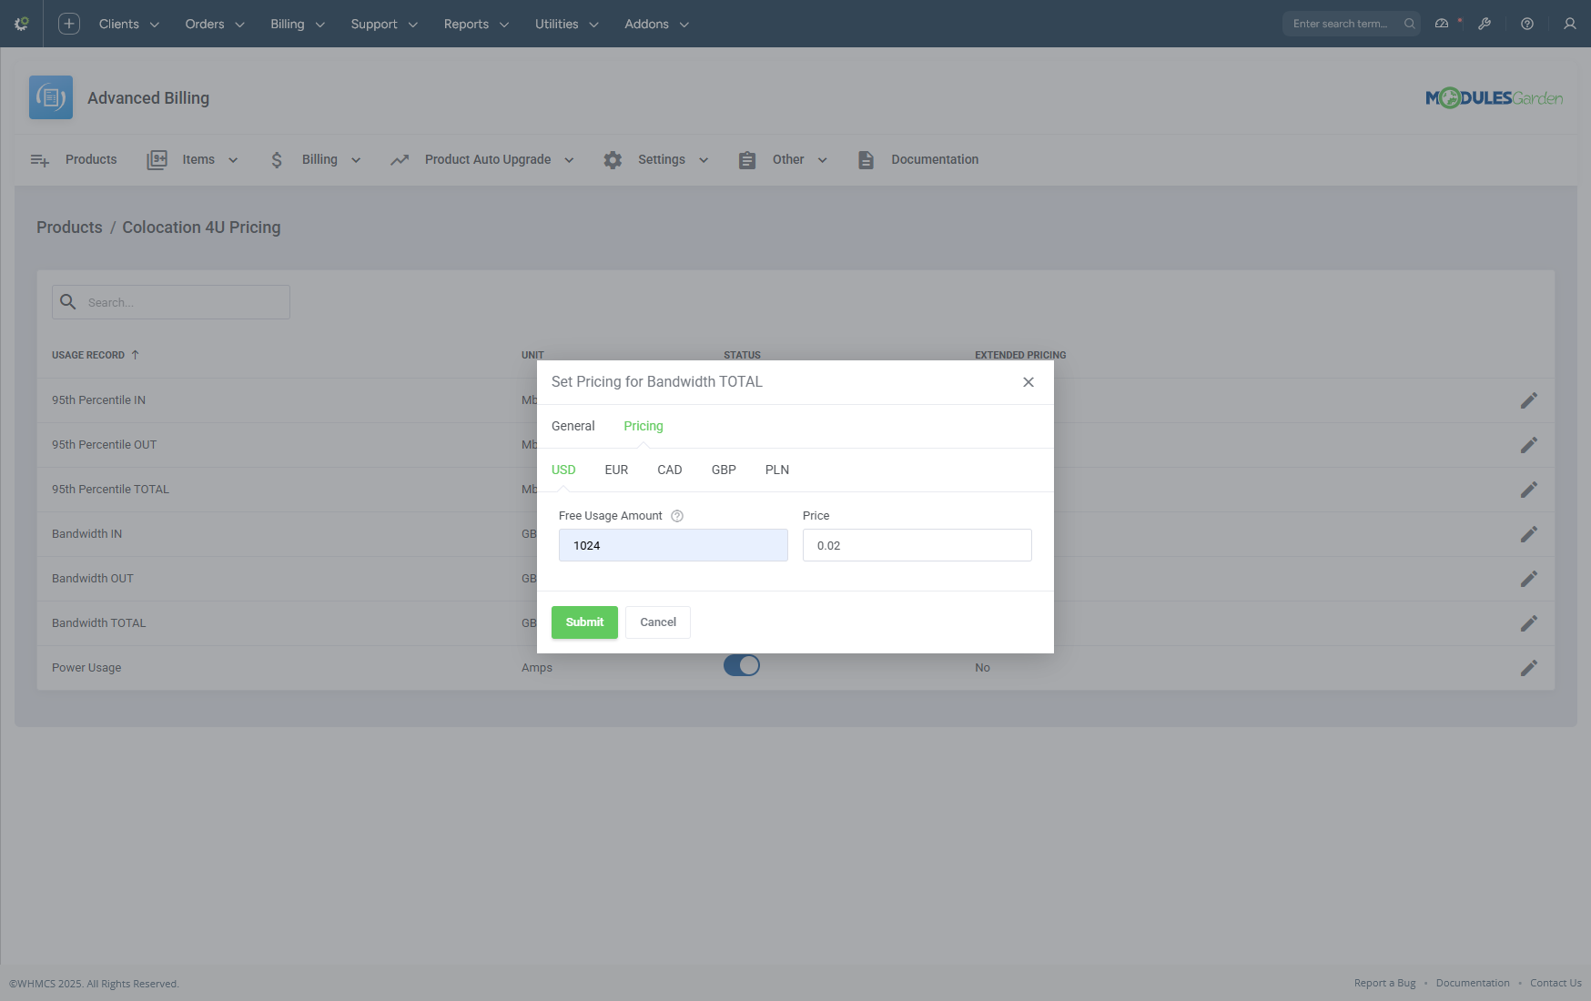Screen dimensions: 1591x1001
Task: Open the module Documentation link
Action: coord(918,160)
